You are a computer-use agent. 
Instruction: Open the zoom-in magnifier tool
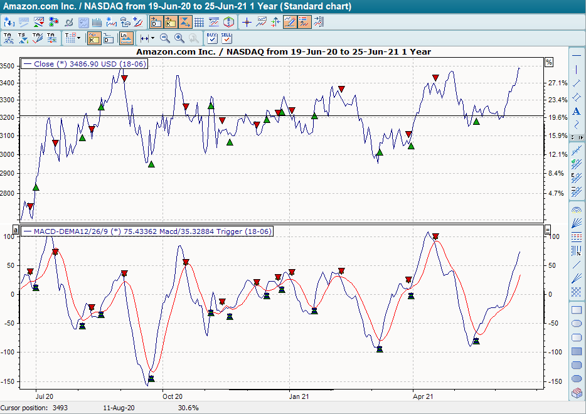click(x=179, y=38)
